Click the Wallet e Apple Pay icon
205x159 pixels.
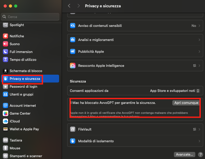pyautogui.click(x=5, y=129)
